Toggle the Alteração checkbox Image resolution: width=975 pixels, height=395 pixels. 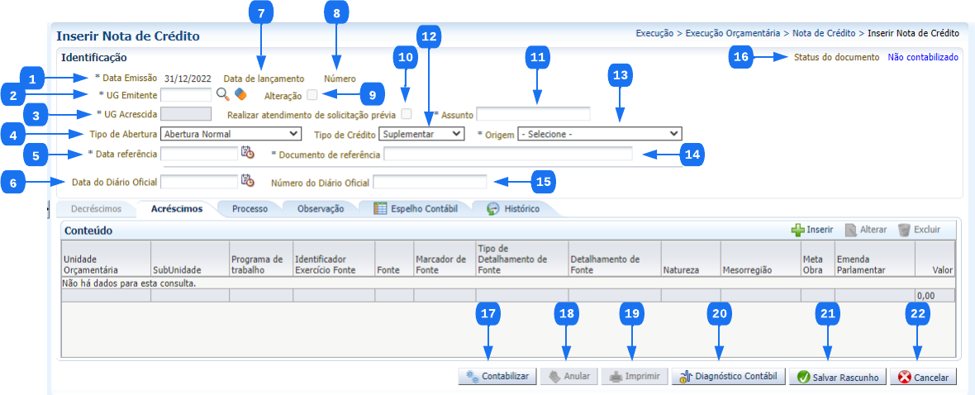pyautogui.click(x=312, y=95)
